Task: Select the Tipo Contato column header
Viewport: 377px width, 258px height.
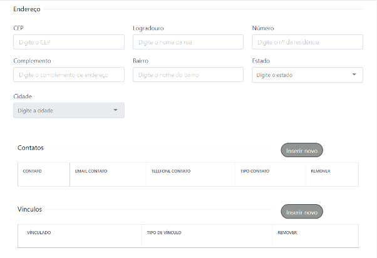Action: pos(255,171)
